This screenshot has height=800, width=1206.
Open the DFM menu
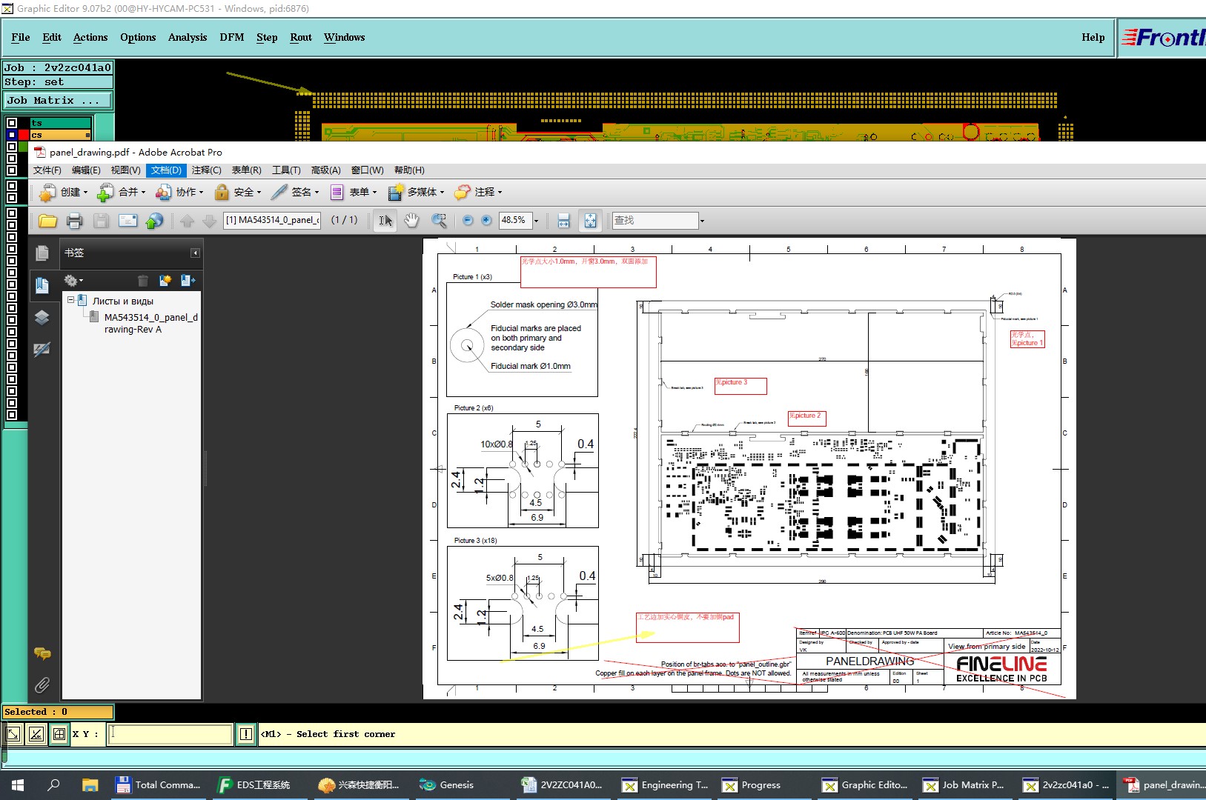(x=232, y=37)
